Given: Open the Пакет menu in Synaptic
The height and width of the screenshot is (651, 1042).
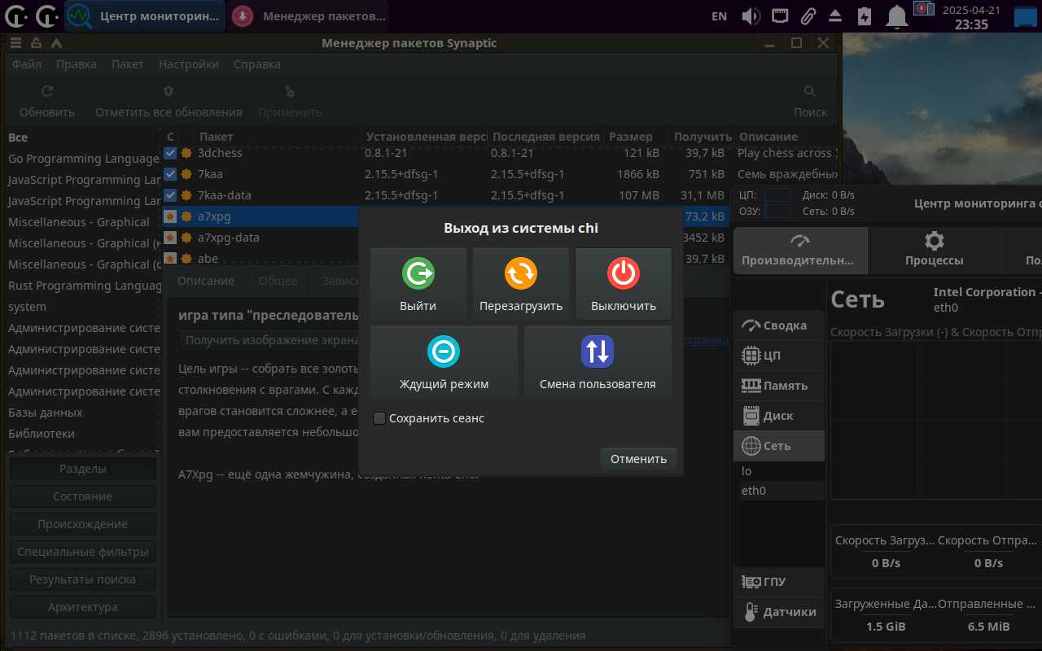Looking at the screenshot, I should [x=128, y=64].
